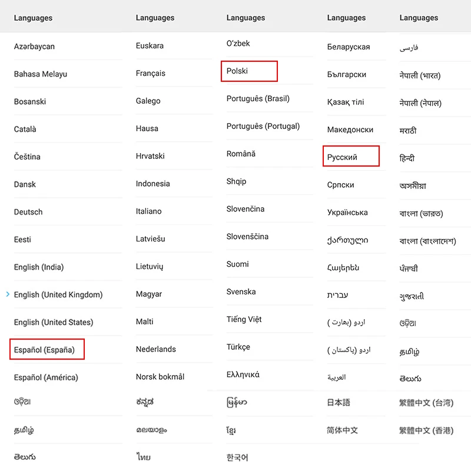This screenshot has width=471, height=471.
Task: Select 繁體中文 (台灣) language
Action: [x=426, y=403]
